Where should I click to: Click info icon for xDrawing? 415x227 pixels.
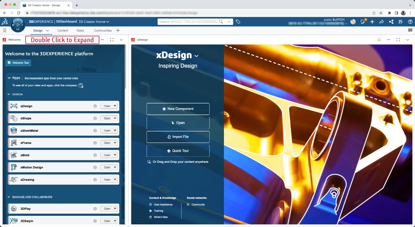coord(95,180)
